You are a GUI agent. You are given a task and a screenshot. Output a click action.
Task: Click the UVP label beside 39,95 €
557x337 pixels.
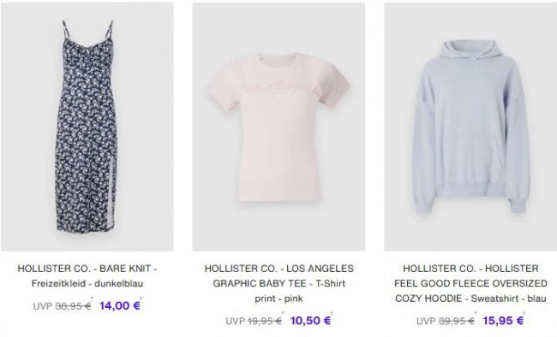pos(426,321)
